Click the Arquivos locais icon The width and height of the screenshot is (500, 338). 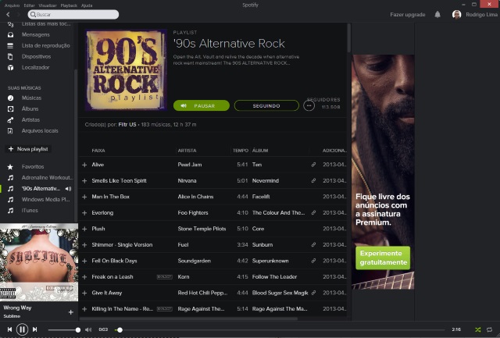click(x=10, y=131)
